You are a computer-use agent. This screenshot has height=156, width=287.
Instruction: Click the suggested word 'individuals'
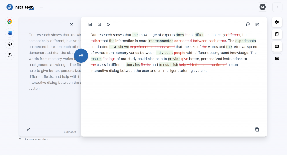click(x=164, y=53)
